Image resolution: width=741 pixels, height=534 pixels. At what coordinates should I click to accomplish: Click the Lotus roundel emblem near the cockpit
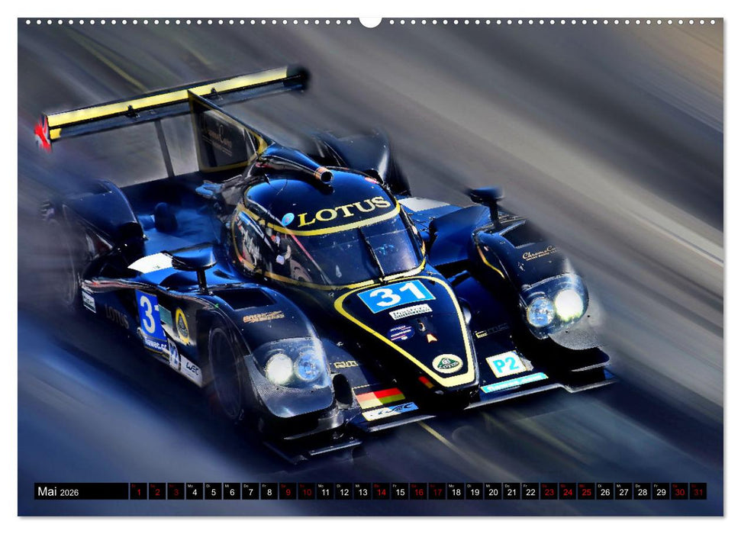click(x=446, y=363)
